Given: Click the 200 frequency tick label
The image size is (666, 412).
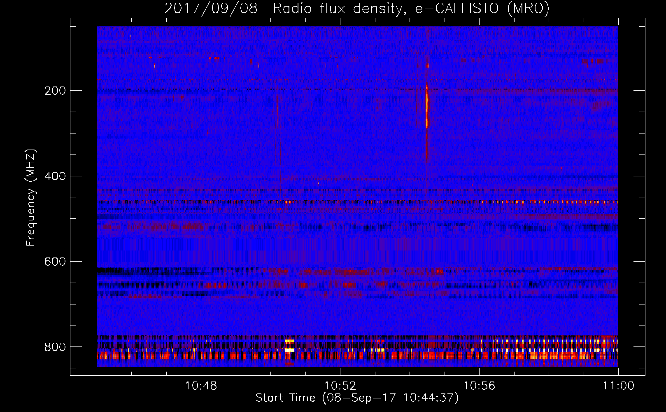Looking at the screenshot, I should 55,91.
